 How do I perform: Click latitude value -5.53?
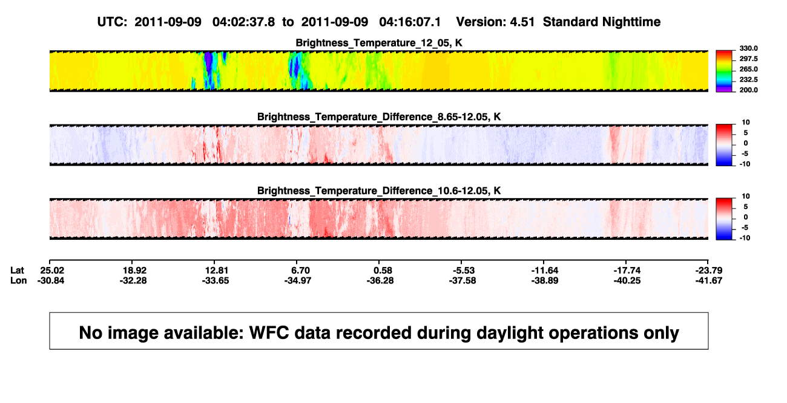[462, 269]
